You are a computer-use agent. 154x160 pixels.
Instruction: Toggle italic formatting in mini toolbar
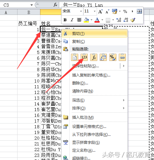(x=72, y=20)
